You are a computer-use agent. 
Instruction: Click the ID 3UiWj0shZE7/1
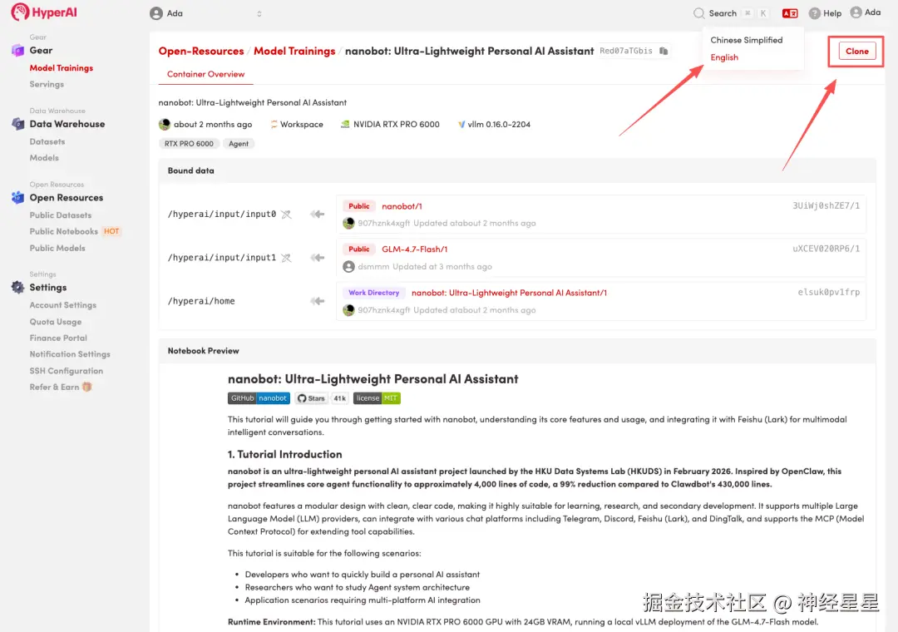[x=826, y=205]
